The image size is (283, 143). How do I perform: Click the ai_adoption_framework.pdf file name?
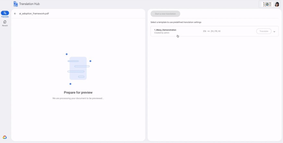[34, 14]
